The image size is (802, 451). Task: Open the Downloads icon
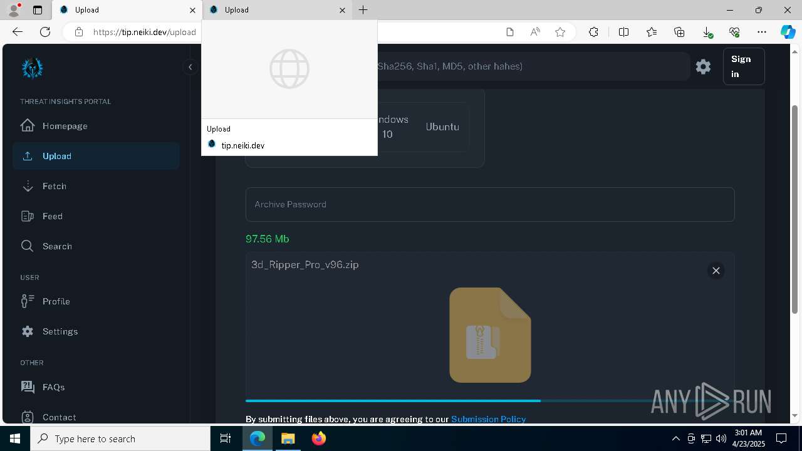tap(707, 32)
